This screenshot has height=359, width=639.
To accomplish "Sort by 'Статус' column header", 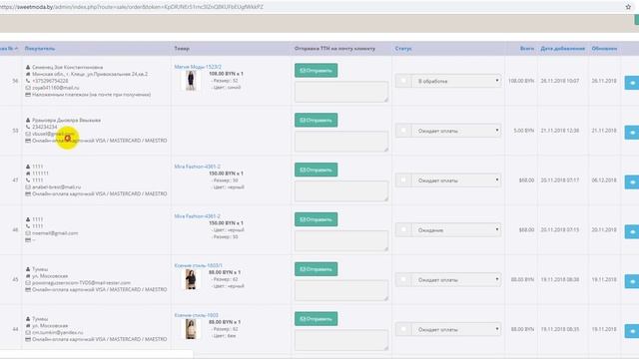I will pos(403,49).
